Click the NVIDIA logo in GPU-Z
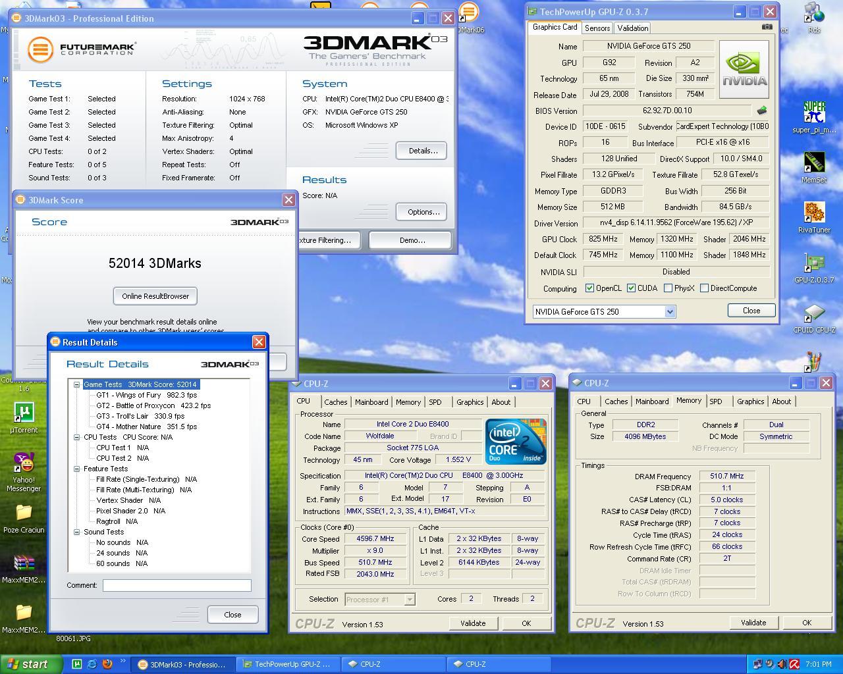Viewport: 843px width, 674px height. click(744, 70)
